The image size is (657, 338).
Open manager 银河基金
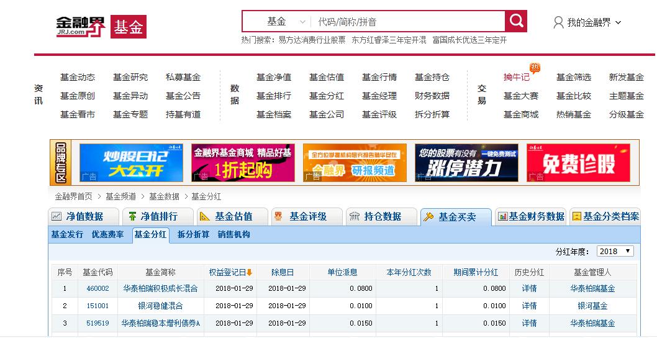(592, 306)
